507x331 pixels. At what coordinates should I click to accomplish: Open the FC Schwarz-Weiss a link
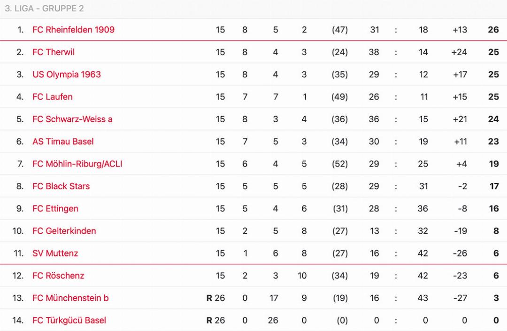tap(72, 119)
